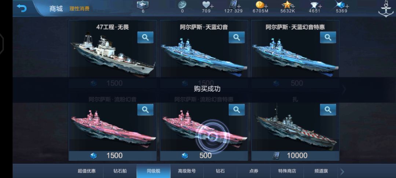Buy the 扎 ship for 10000 cards
396x178 pixels.
pyautogui.click(x=295, y=156)
